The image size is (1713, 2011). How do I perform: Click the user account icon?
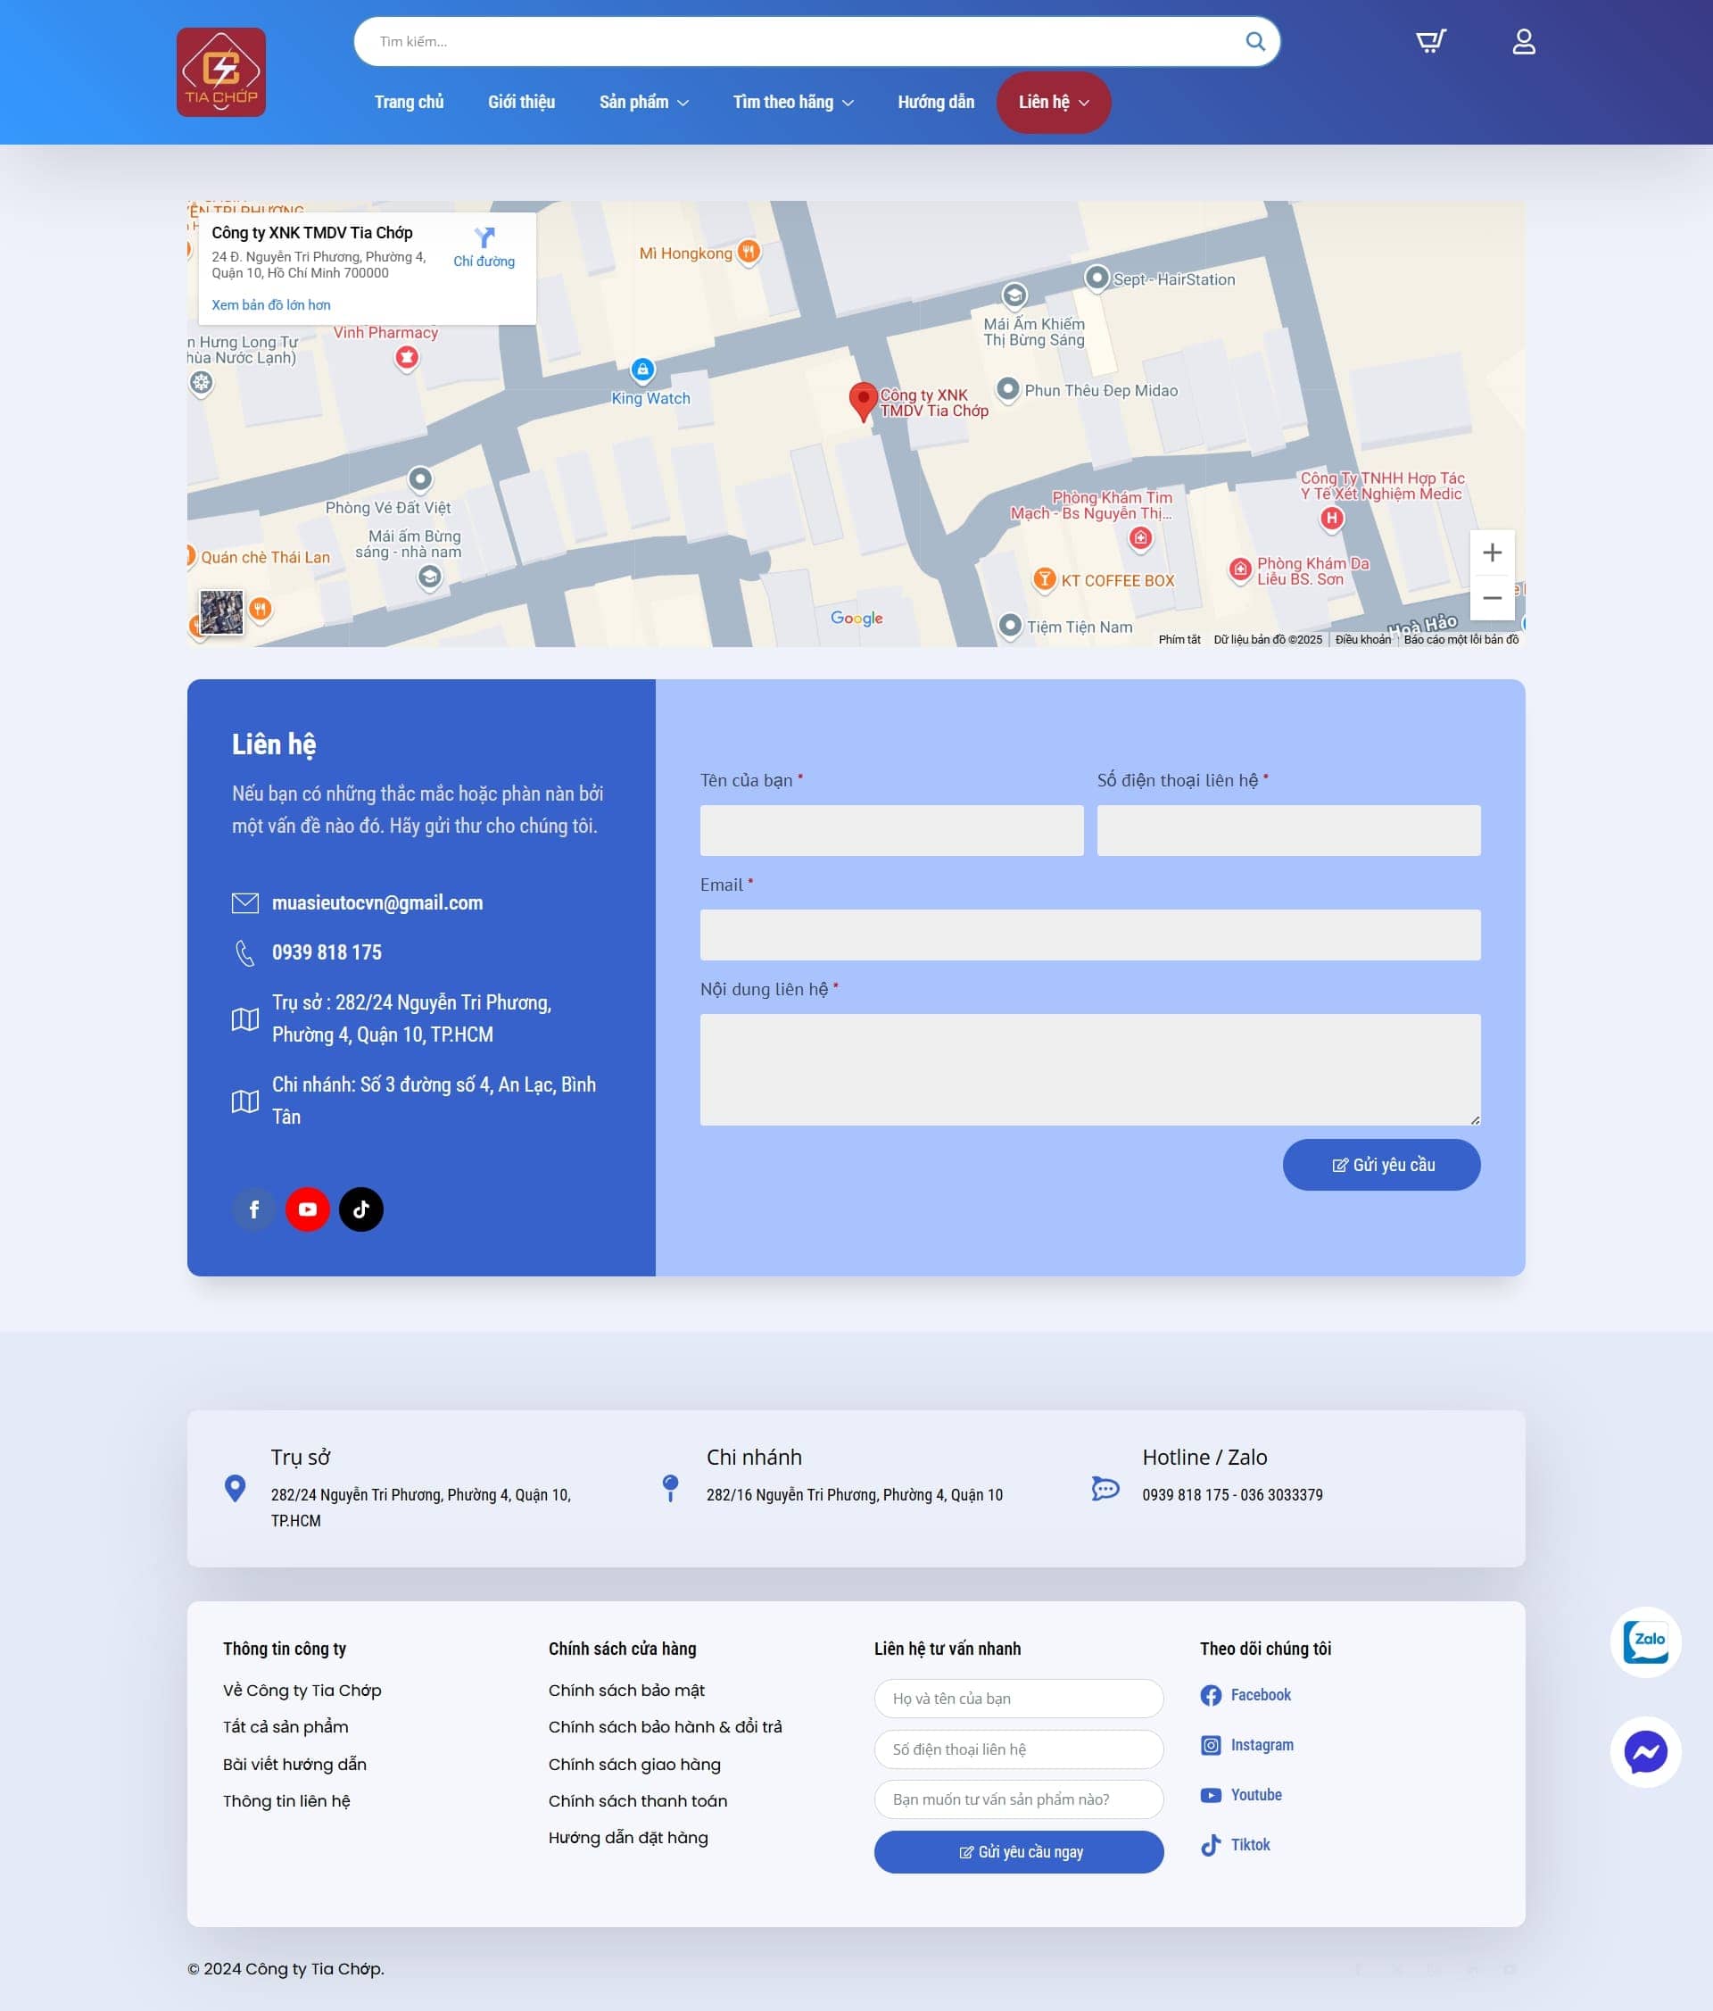pyautogui.click(x=1523, y=41)
